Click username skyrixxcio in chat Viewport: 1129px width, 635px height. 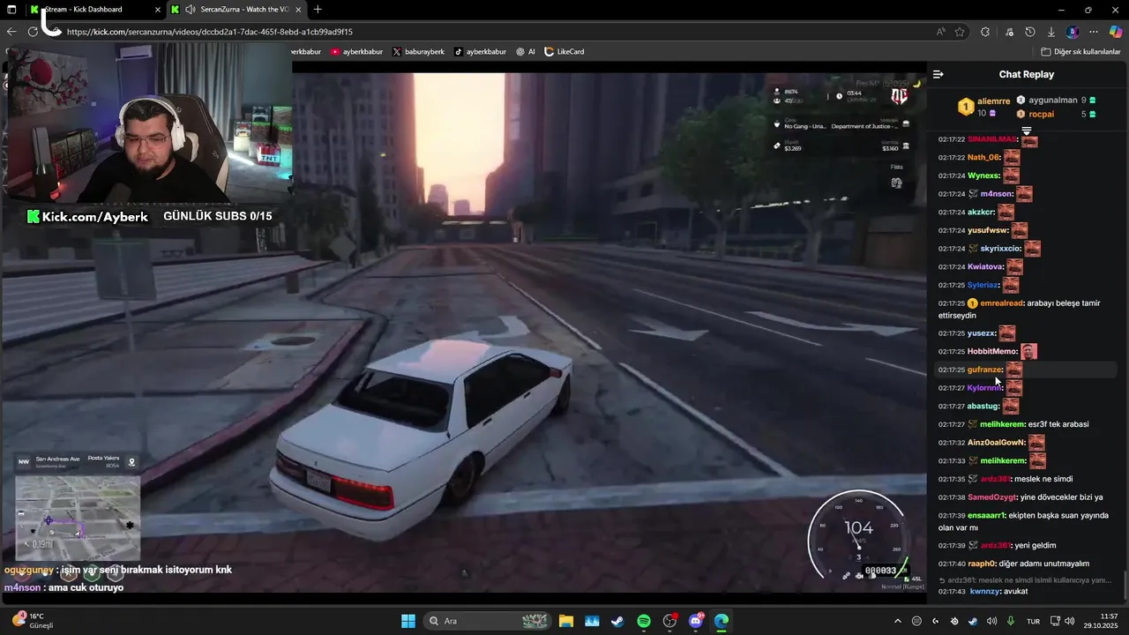[1000, 249]
